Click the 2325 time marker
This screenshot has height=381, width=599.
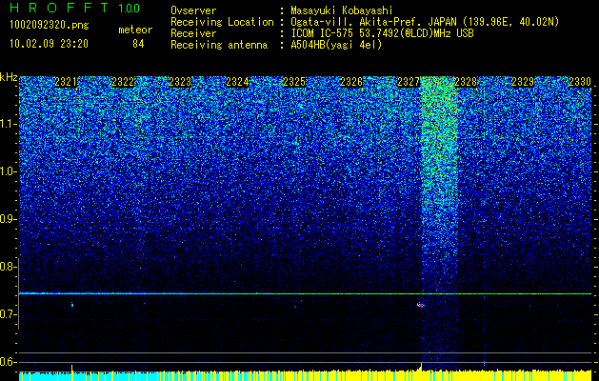point(294,82)
